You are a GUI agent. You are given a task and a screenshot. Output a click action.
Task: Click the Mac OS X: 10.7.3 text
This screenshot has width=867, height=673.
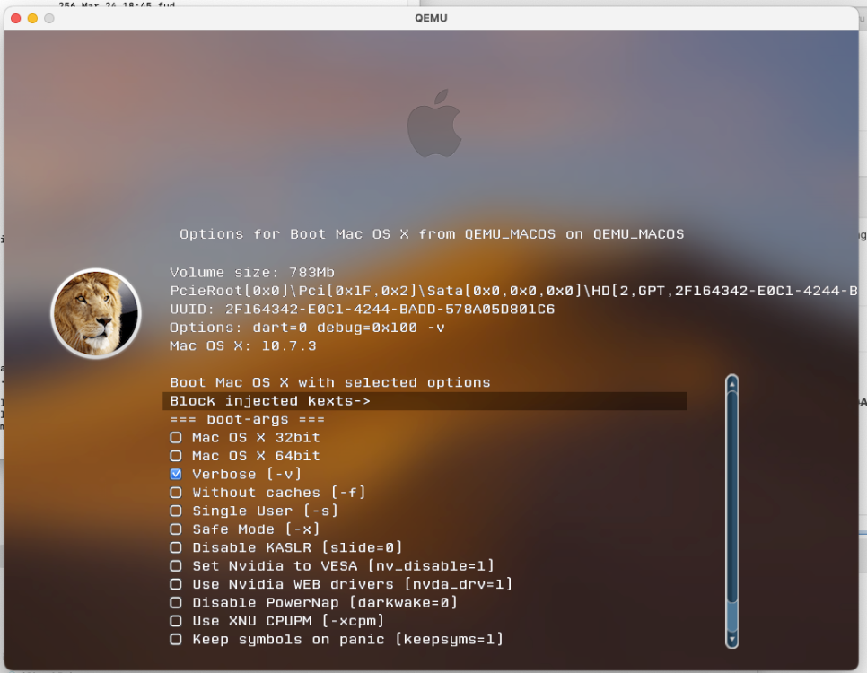pyautogui.click(x=243, y=346)
